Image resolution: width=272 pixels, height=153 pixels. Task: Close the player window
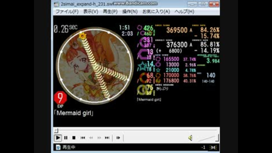[x=214, y=4]
